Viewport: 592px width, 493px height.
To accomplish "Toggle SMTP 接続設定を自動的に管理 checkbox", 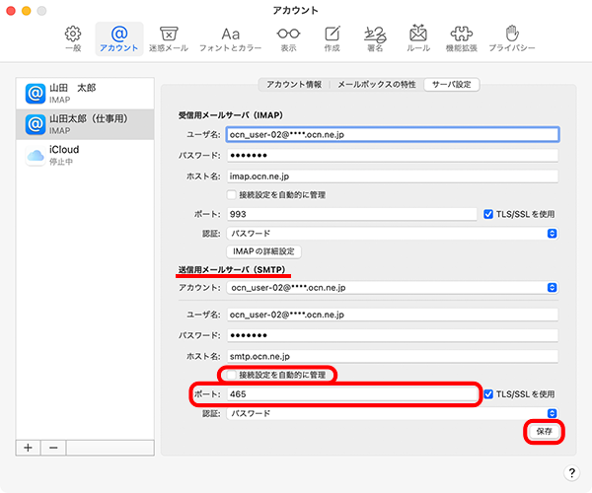I will tap(232, 375).
